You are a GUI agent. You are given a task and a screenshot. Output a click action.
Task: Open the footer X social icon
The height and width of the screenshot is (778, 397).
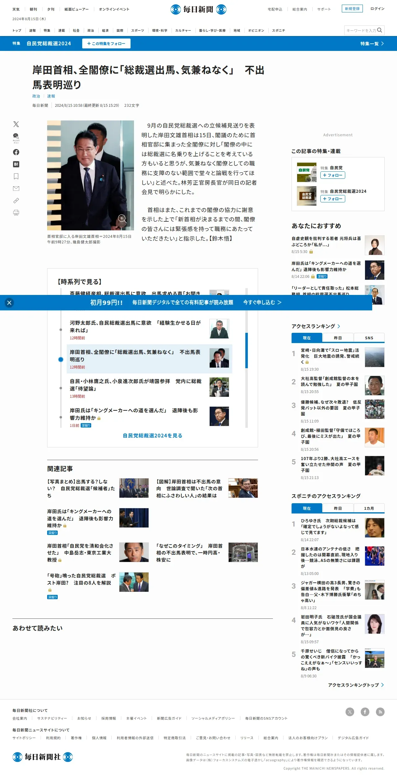(350, 712)
